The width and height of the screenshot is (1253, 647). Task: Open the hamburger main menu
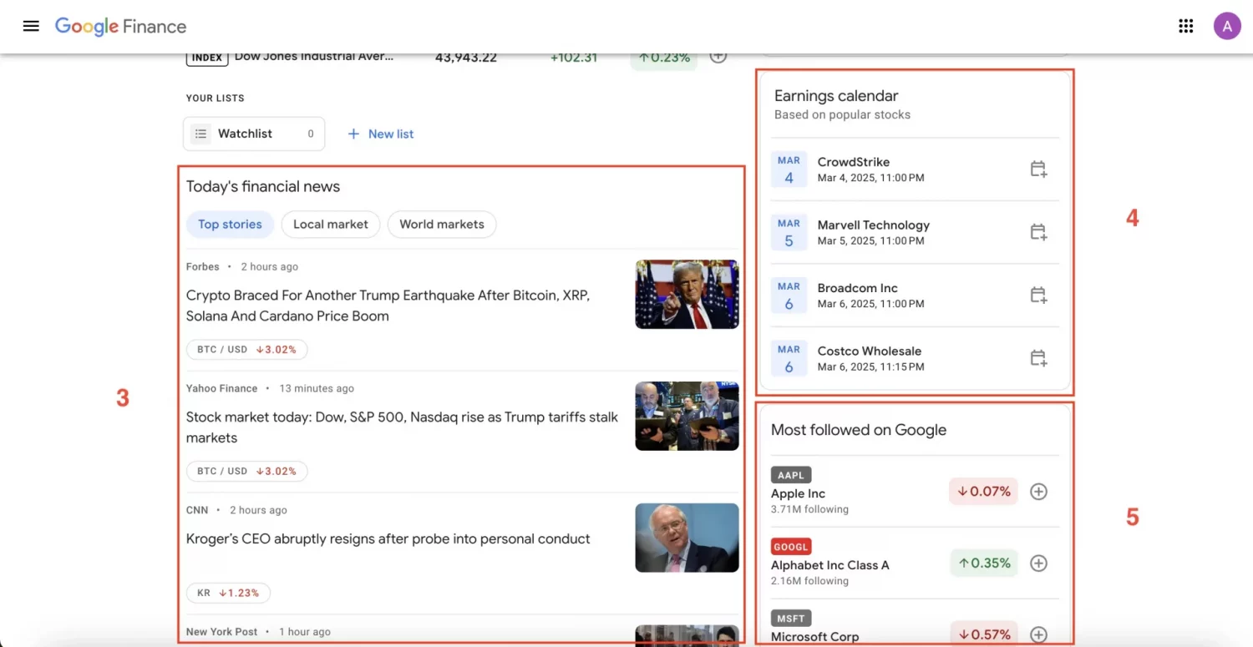point(31,26)
